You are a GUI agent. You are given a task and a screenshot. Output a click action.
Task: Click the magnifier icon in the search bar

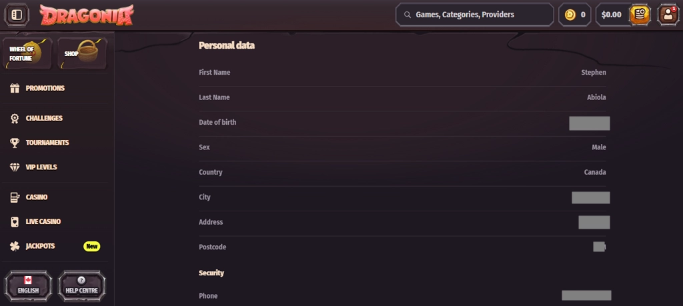pos(408,15)
